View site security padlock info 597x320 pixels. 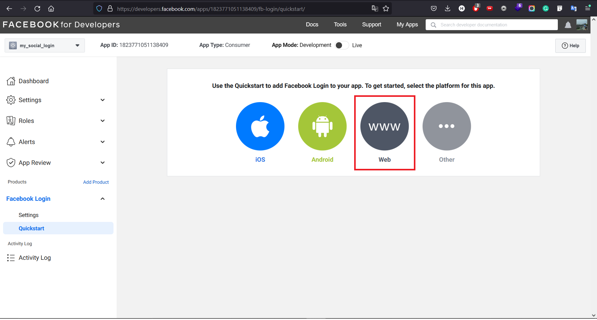tap(110, 9)
